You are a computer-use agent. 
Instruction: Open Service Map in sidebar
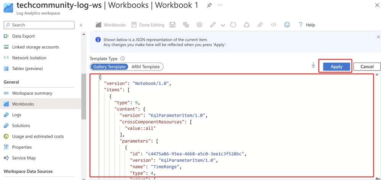(24, 158)
